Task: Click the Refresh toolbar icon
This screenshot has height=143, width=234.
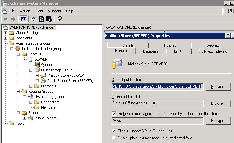Action: click(x=41, y=19)
